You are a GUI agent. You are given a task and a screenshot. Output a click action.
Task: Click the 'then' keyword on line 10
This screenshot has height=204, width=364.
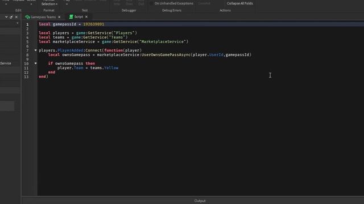coord(90,63)
